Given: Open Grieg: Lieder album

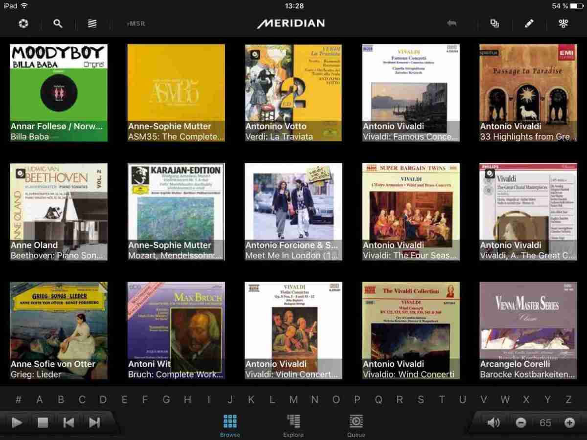Looking at the screenshot, I should pyautogui.click(x=59, y=330).
